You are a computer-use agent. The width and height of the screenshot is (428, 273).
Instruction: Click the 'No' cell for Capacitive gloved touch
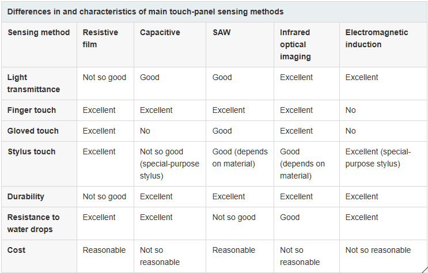[x=145, y=131]
